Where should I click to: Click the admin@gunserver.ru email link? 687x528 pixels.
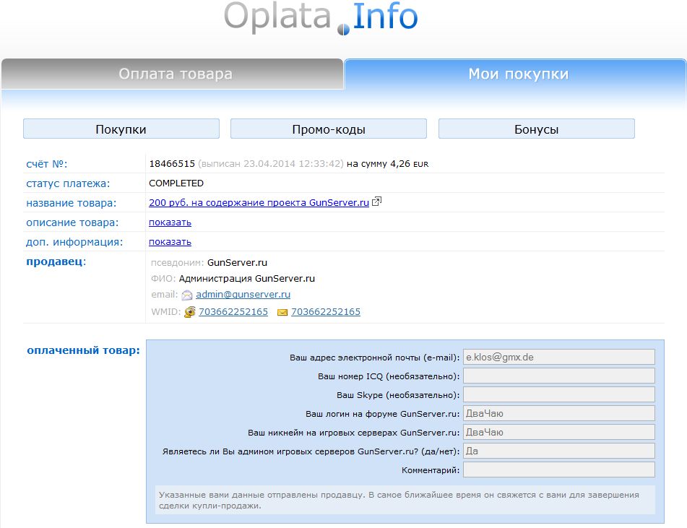tap(243, 295)
